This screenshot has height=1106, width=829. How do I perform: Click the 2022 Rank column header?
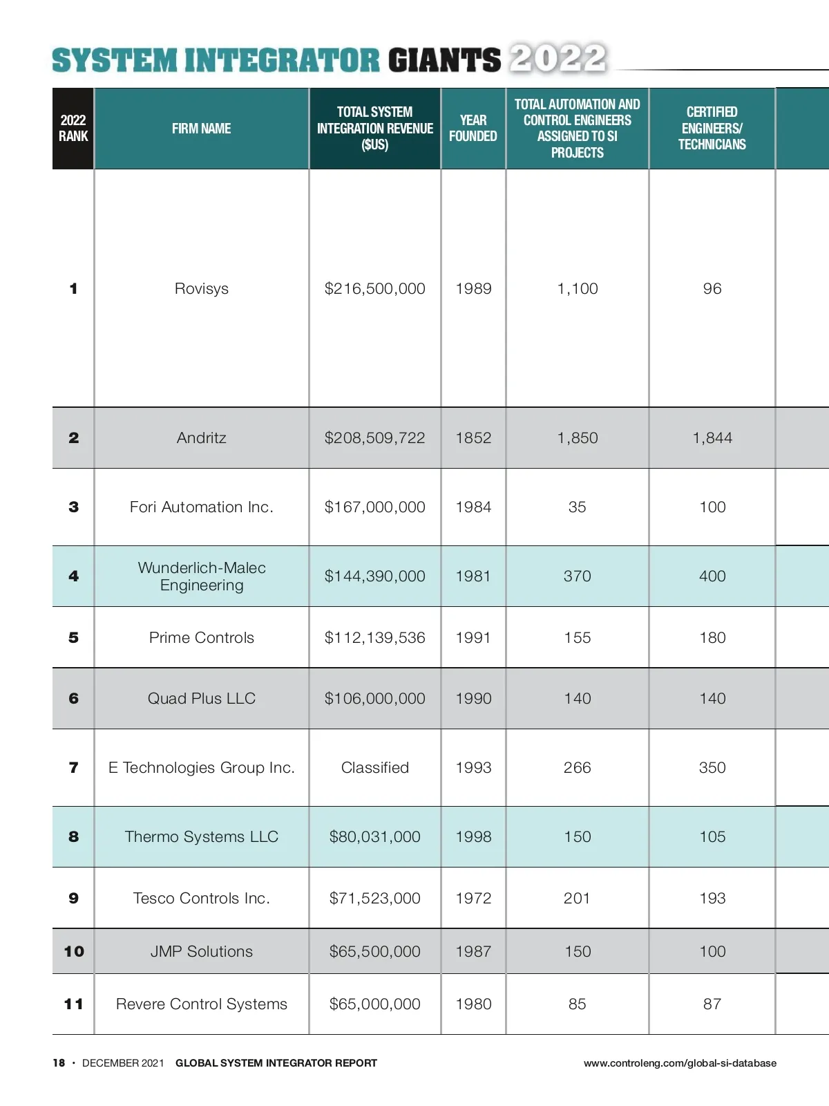[x=73, y=129]
